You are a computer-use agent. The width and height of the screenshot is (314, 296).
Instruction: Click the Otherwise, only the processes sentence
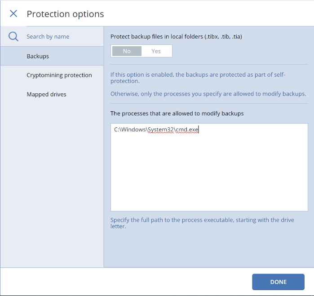pyautogui.click(x=208, y=94)
